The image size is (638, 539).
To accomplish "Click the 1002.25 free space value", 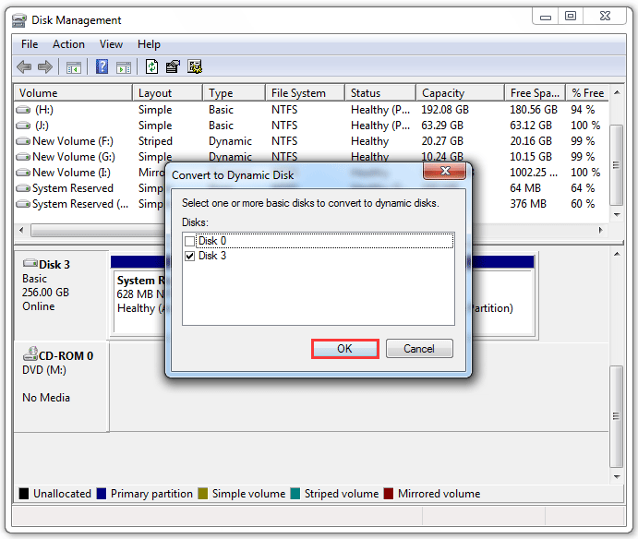I will 534,173.
